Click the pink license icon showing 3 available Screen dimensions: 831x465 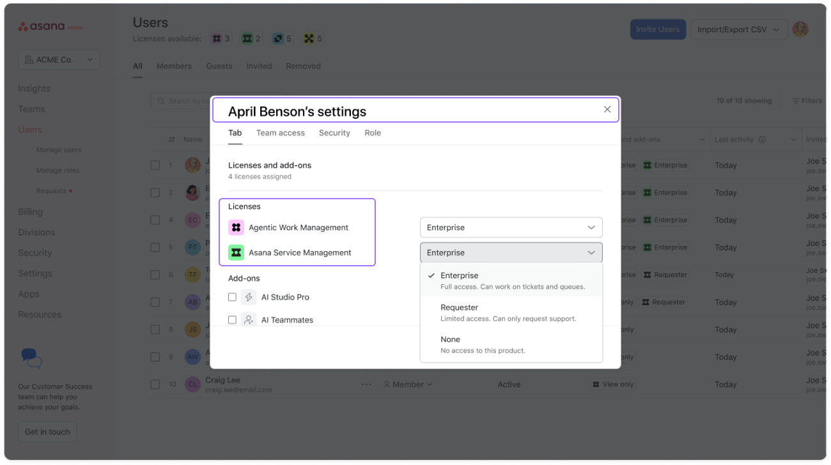pyautogui.click(x=217, y=39)
